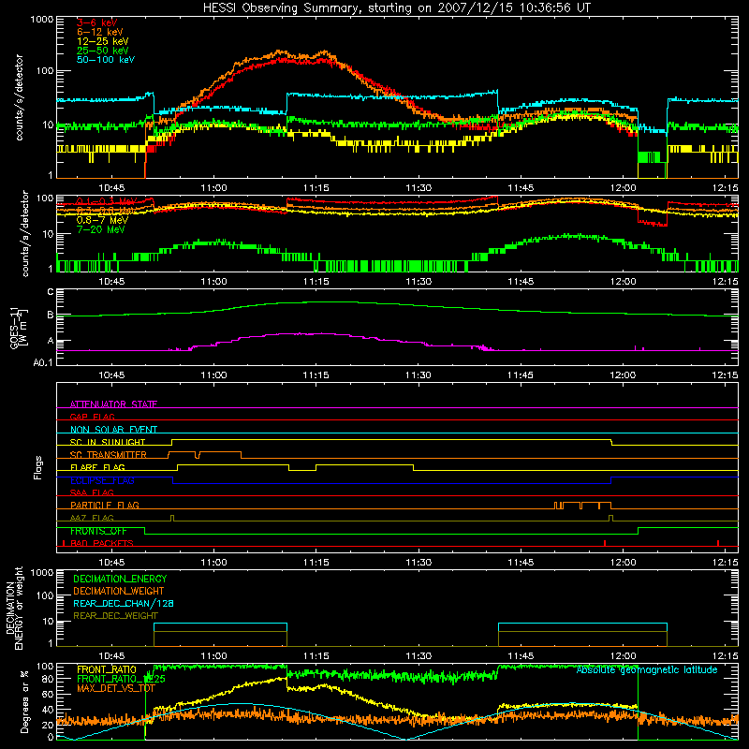
Task: Click the ATTENUATOR_STATE flag label
Action: [113, 404]
